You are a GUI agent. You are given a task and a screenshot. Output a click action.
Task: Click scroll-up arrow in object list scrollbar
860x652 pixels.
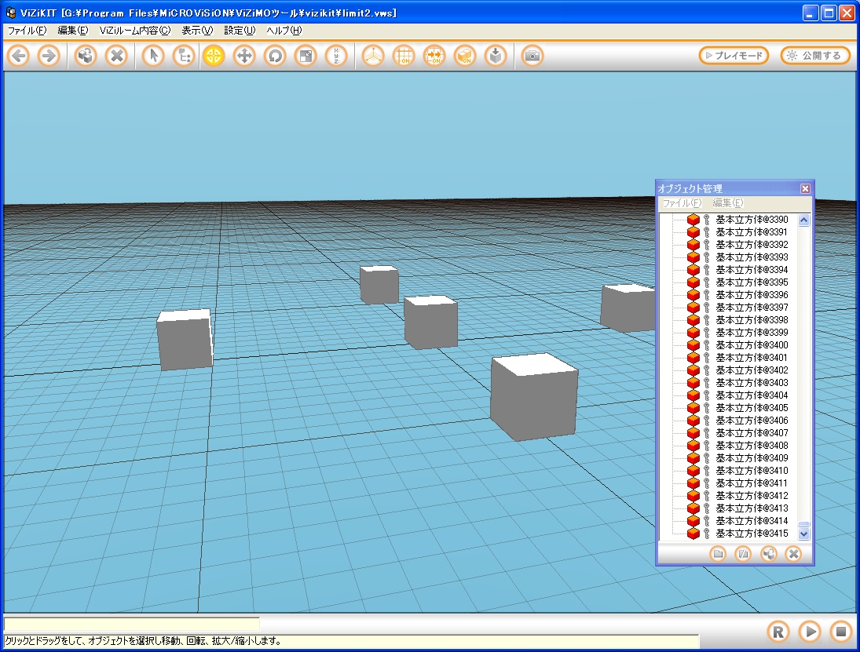tap(803, 220)
